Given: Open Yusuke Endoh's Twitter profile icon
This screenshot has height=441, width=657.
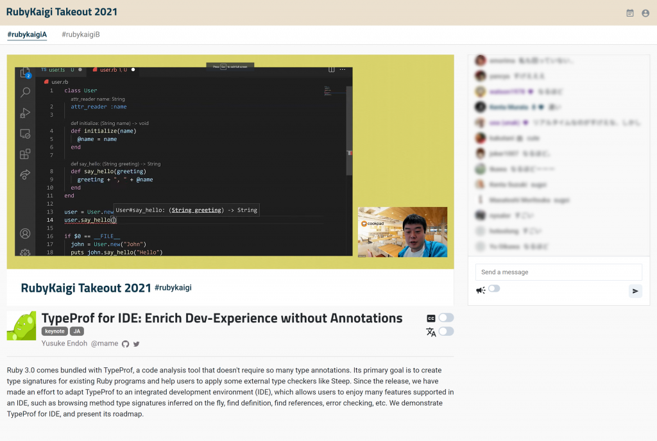Looking at the screenshot, I should coord(136,344).
